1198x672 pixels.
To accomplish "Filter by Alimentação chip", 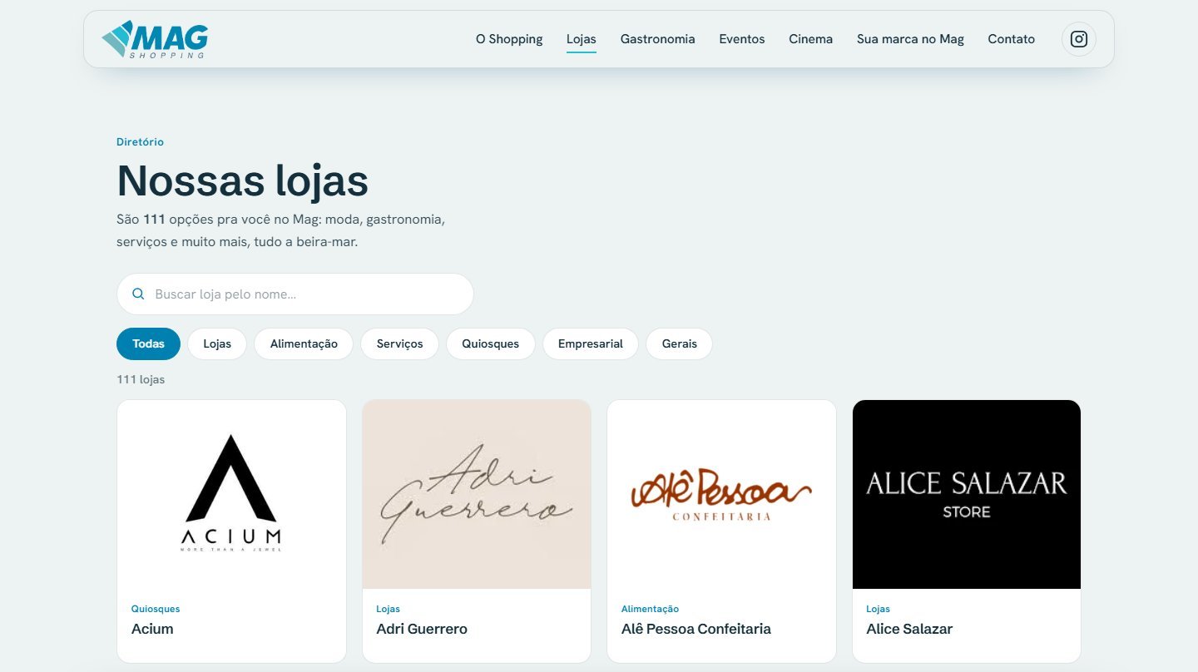I will pyautogui.click(x=304, y=343).
